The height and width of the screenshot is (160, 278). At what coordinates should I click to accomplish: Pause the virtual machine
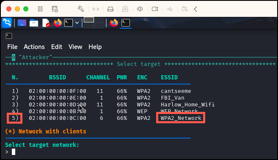coord(40,9)
